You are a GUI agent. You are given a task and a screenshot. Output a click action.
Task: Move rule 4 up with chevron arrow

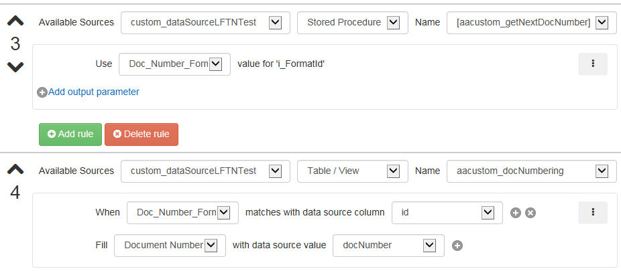pos(15,169)
